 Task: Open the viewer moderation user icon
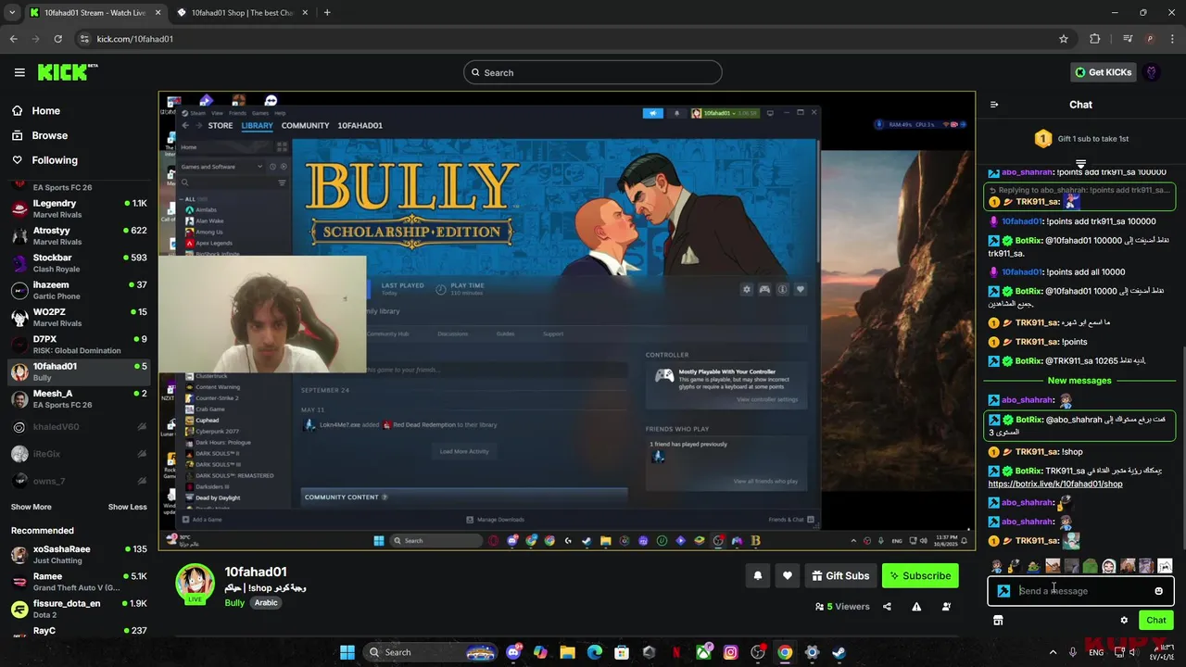[946, 607]
